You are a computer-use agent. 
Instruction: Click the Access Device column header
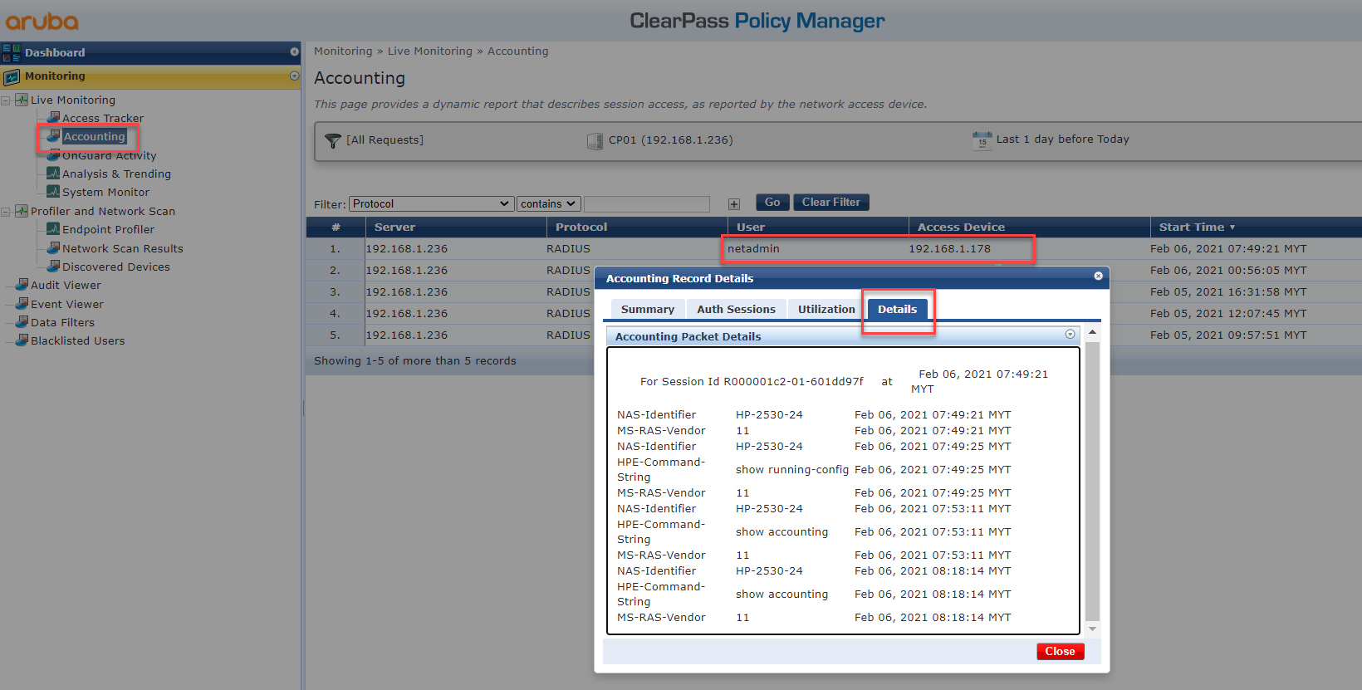pyautogui.click(x=1029, y=227)
